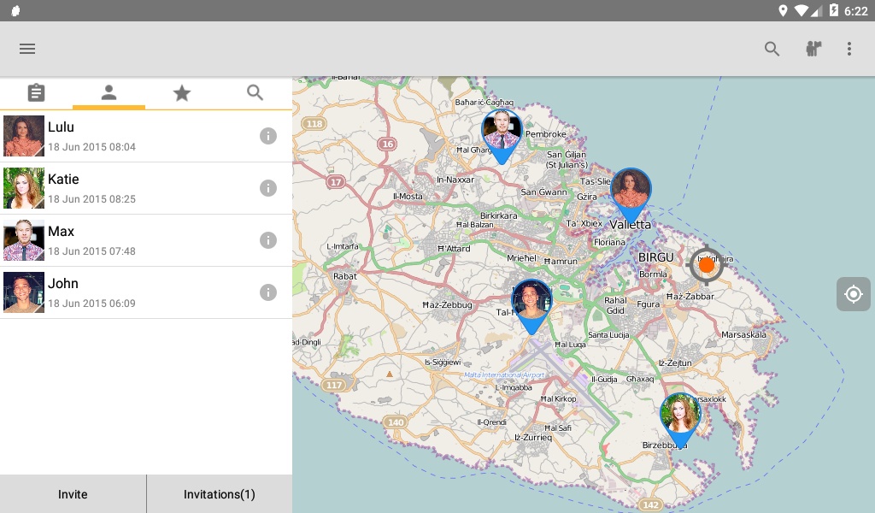Tap the Invite button
The height and width of the screenshot is (513, 875).
73,494
